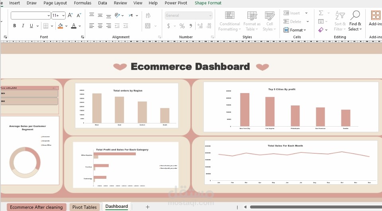Click the Middle Align icon
382x211 pixels.
tap(100, 16)
